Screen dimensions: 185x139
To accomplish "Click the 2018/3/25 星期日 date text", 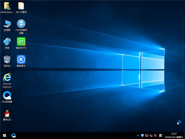I will pos(174,137).
